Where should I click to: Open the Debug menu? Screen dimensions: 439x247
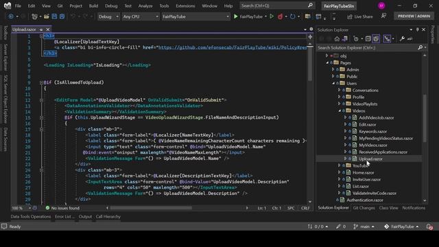(111, 5)
